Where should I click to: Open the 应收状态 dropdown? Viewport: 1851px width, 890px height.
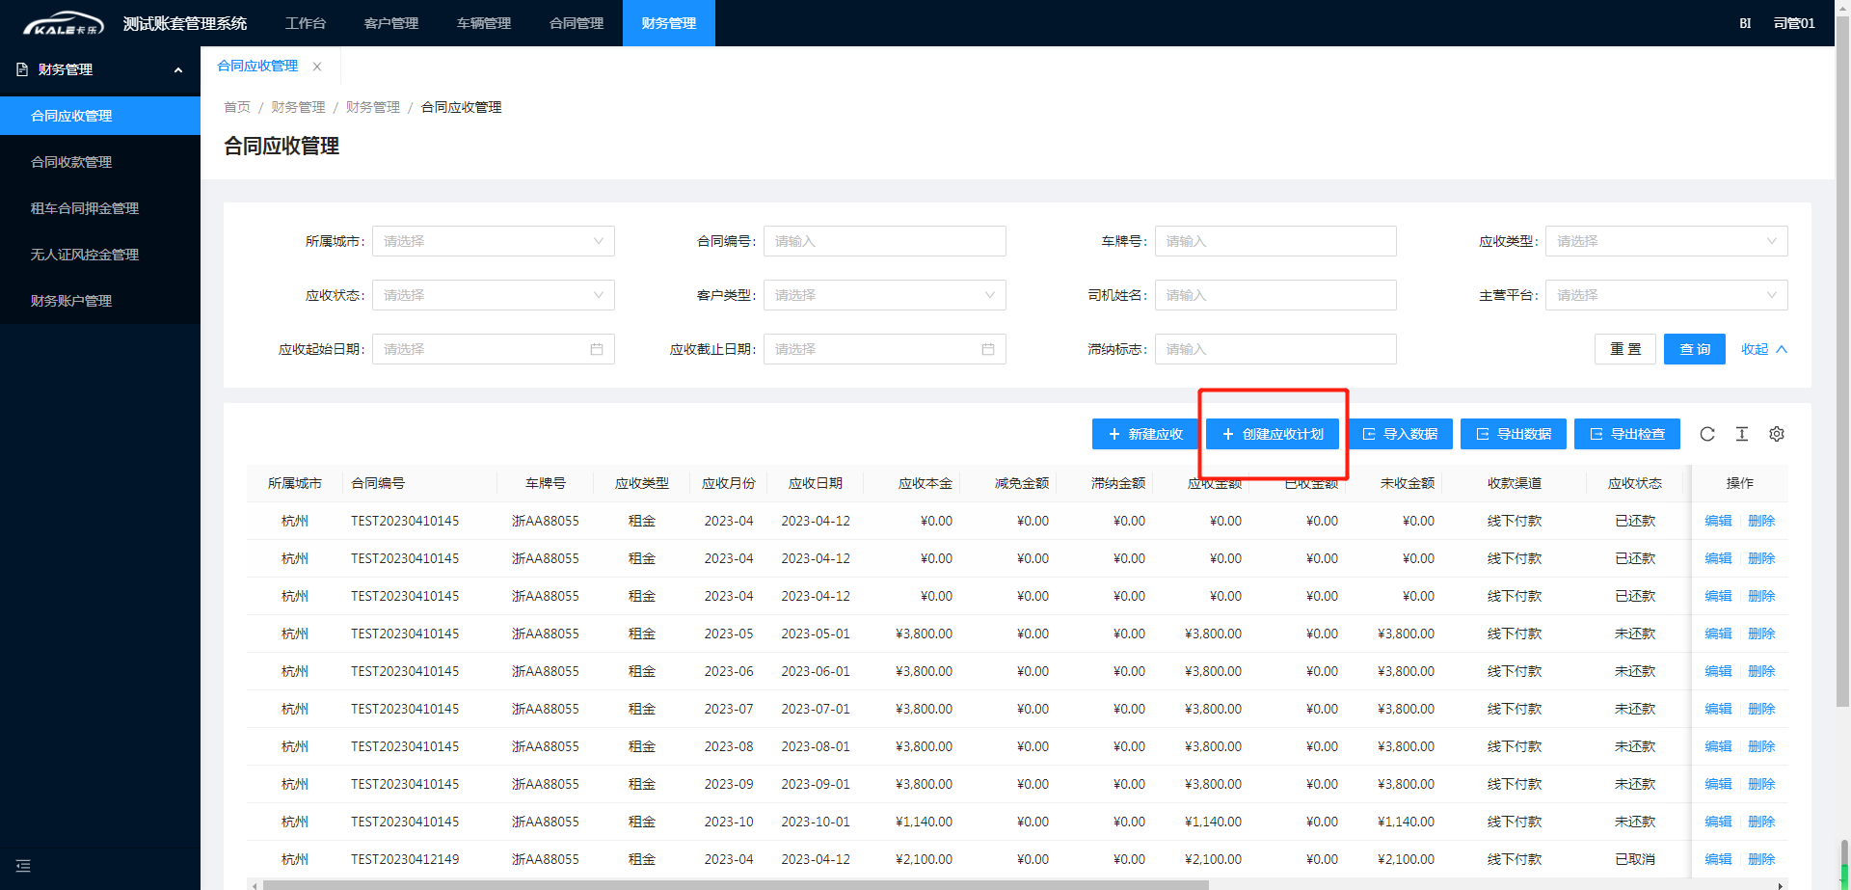pyautogui.click(x=494, y=295)
